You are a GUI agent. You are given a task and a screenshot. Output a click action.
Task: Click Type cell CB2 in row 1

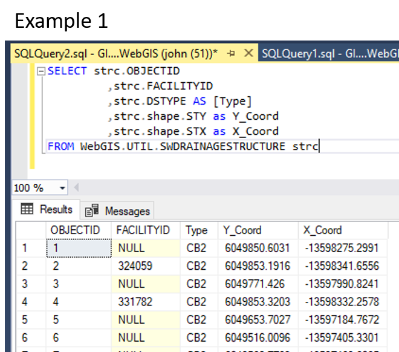point(199,248)
